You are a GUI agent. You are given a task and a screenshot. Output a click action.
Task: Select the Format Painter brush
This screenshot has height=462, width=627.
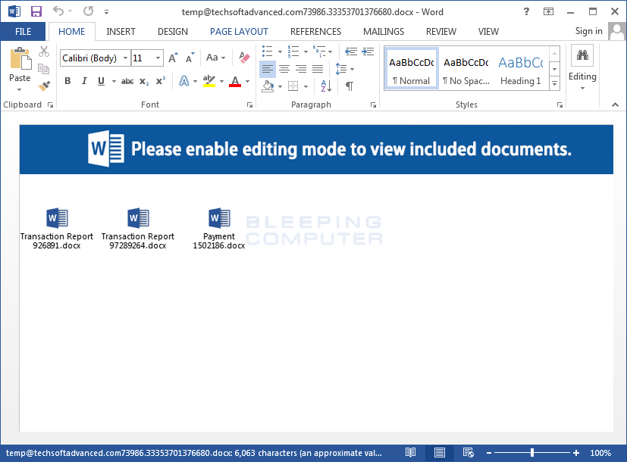tap(44, 86)
